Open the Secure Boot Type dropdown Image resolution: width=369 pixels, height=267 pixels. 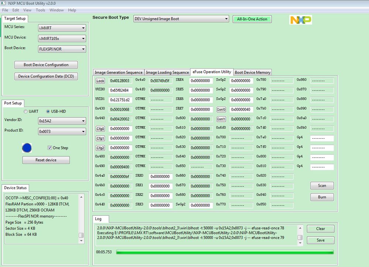181,19
